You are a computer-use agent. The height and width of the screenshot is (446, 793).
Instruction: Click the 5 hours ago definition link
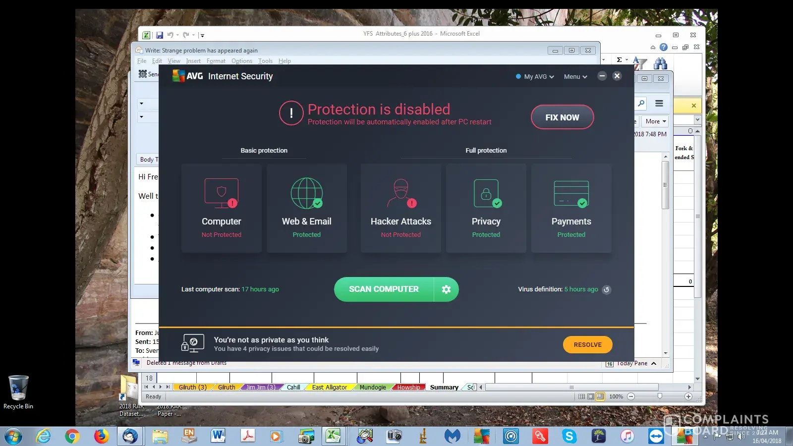[581, 289]
